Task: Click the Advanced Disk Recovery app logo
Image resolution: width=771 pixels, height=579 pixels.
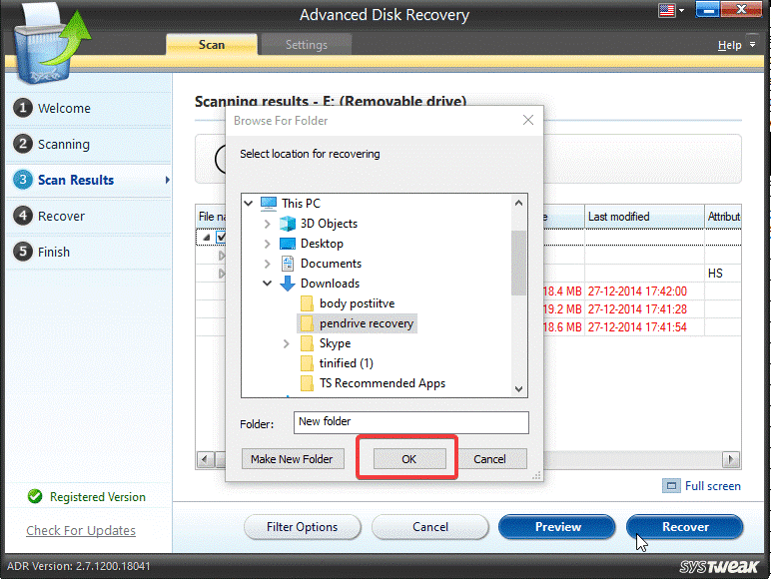Action: click(x=51, y=44)
